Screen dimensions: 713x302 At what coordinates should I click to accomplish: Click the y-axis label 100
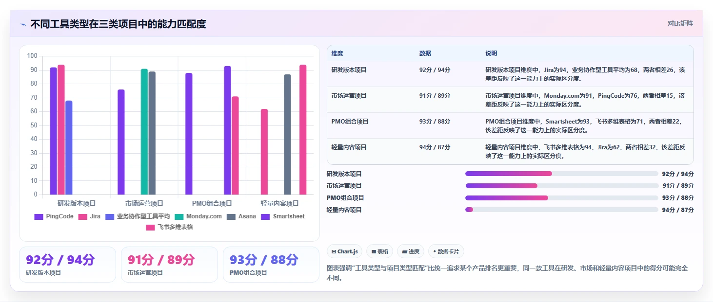point(32,56)
